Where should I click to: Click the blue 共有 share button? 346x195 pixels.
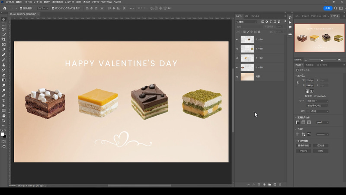coord(327,8)
